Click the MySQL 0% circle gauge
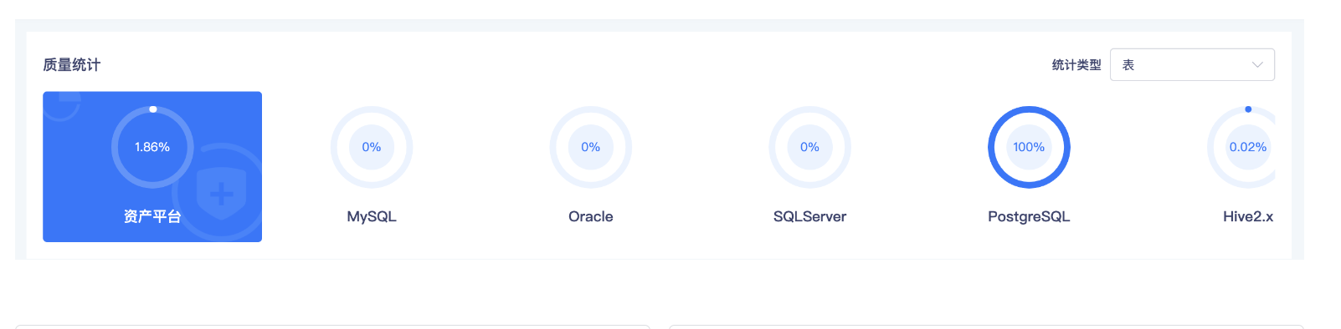Viewport: 1341px width, 329px height. tap(372, 147)
